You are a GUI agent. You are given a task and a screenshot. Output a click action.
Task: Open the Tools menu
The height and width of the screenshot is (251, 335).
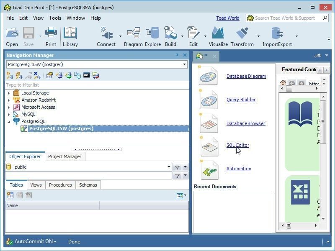[55, 18]
